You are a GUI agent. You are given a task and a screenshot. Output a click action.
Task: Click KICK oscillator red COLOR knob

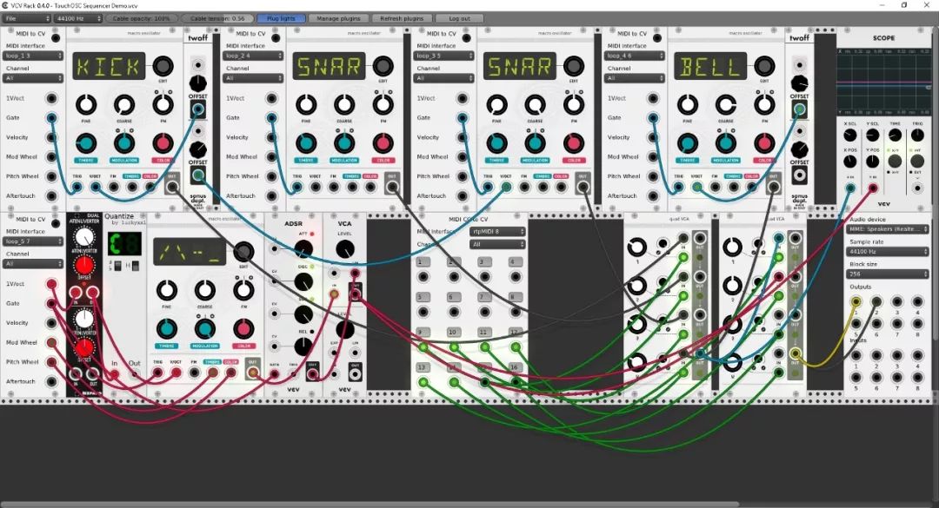coord(163,143)
